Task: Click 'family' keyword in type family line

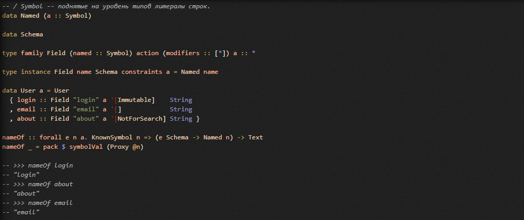Action: pos(32,54)
